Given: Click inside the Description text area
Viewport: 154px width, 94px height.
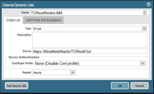Looking at the screenshot, I should pyautogui.click(x=90, y=40).
